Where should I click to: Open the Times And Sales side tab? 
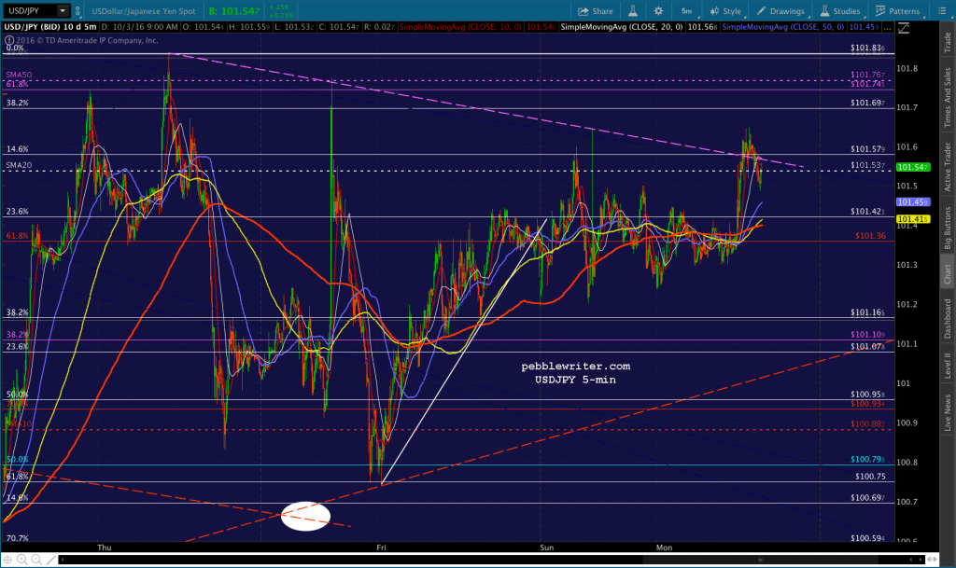(x=948, y=97)
